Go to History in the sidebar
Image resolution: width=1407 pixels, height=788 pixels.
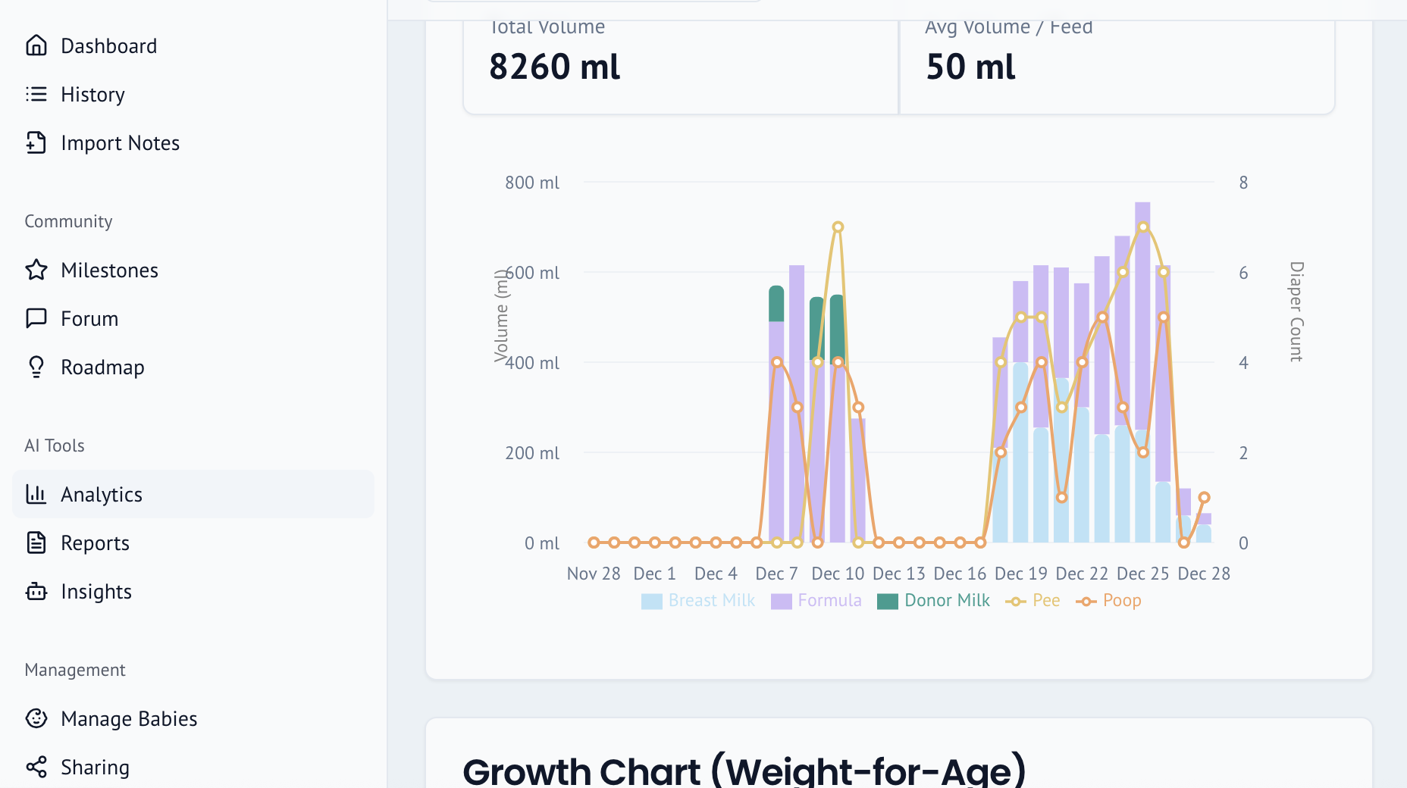(193, 94)
